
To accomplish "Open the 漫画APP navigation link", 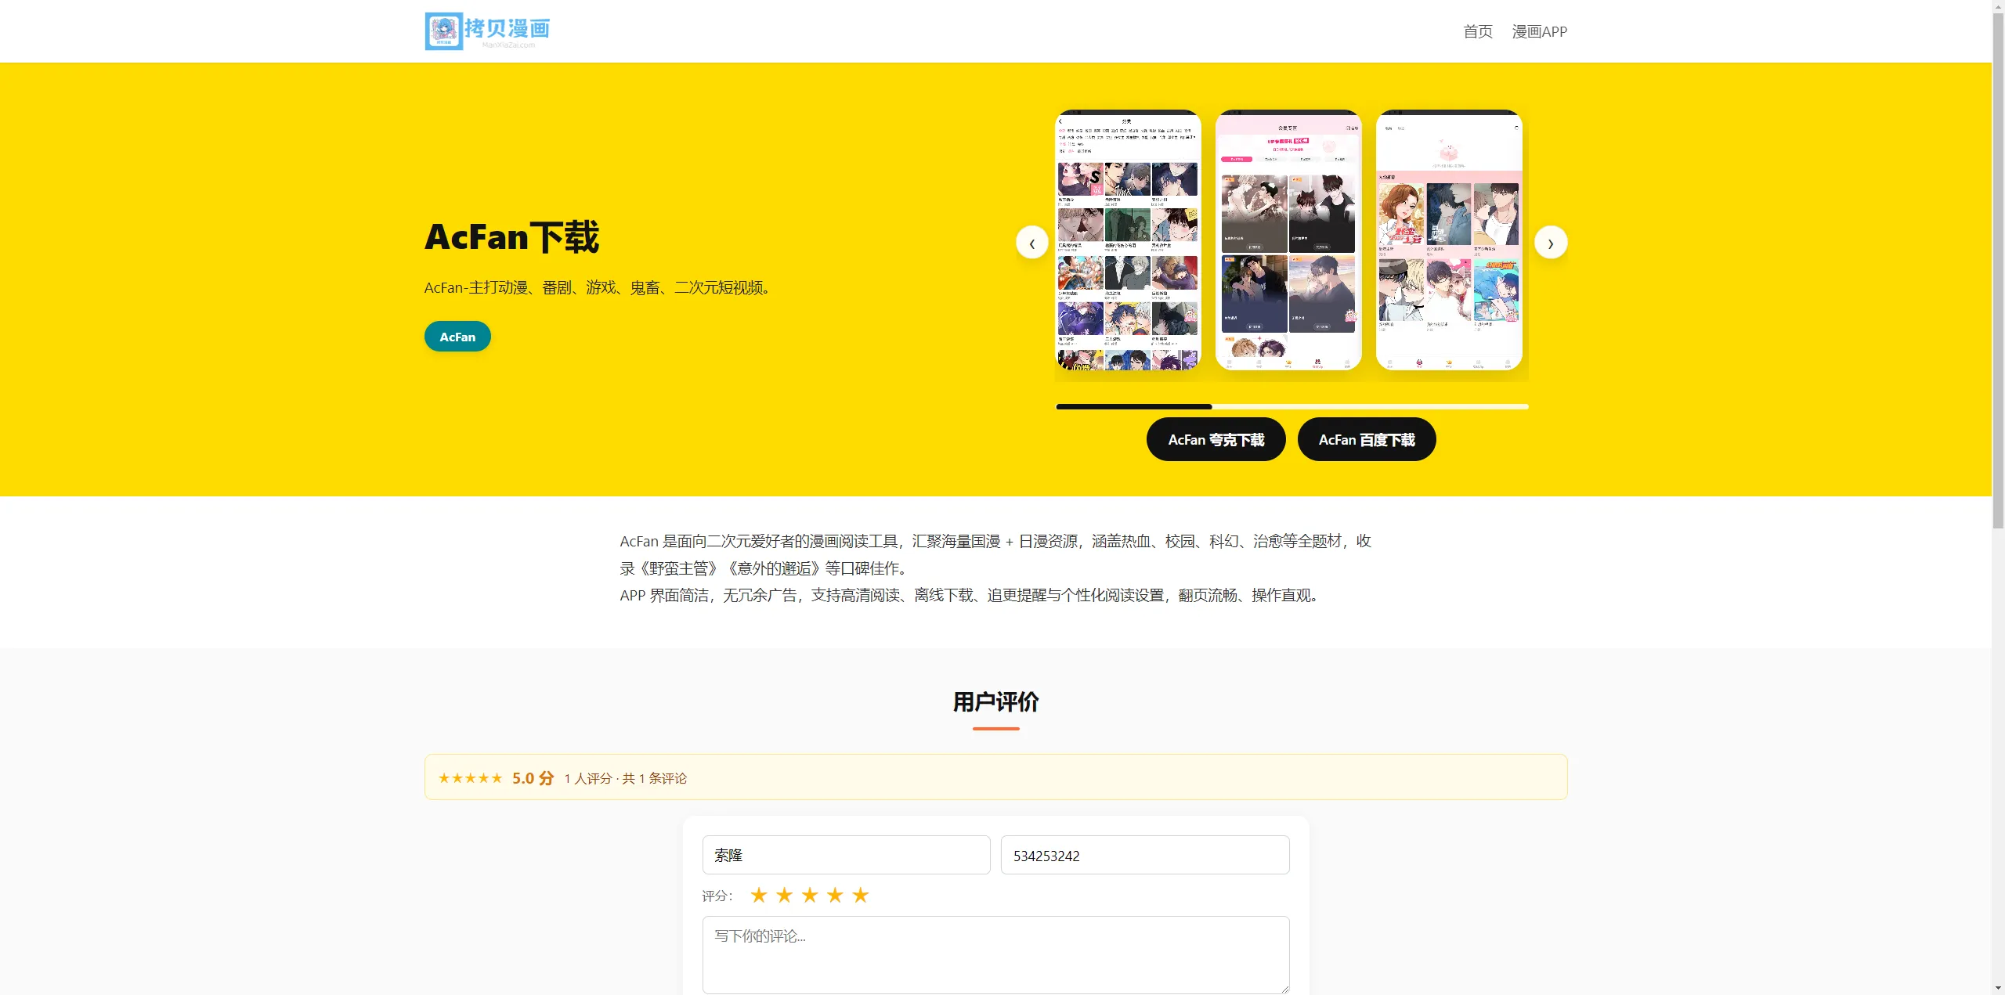I will [x=1539, y=31].
